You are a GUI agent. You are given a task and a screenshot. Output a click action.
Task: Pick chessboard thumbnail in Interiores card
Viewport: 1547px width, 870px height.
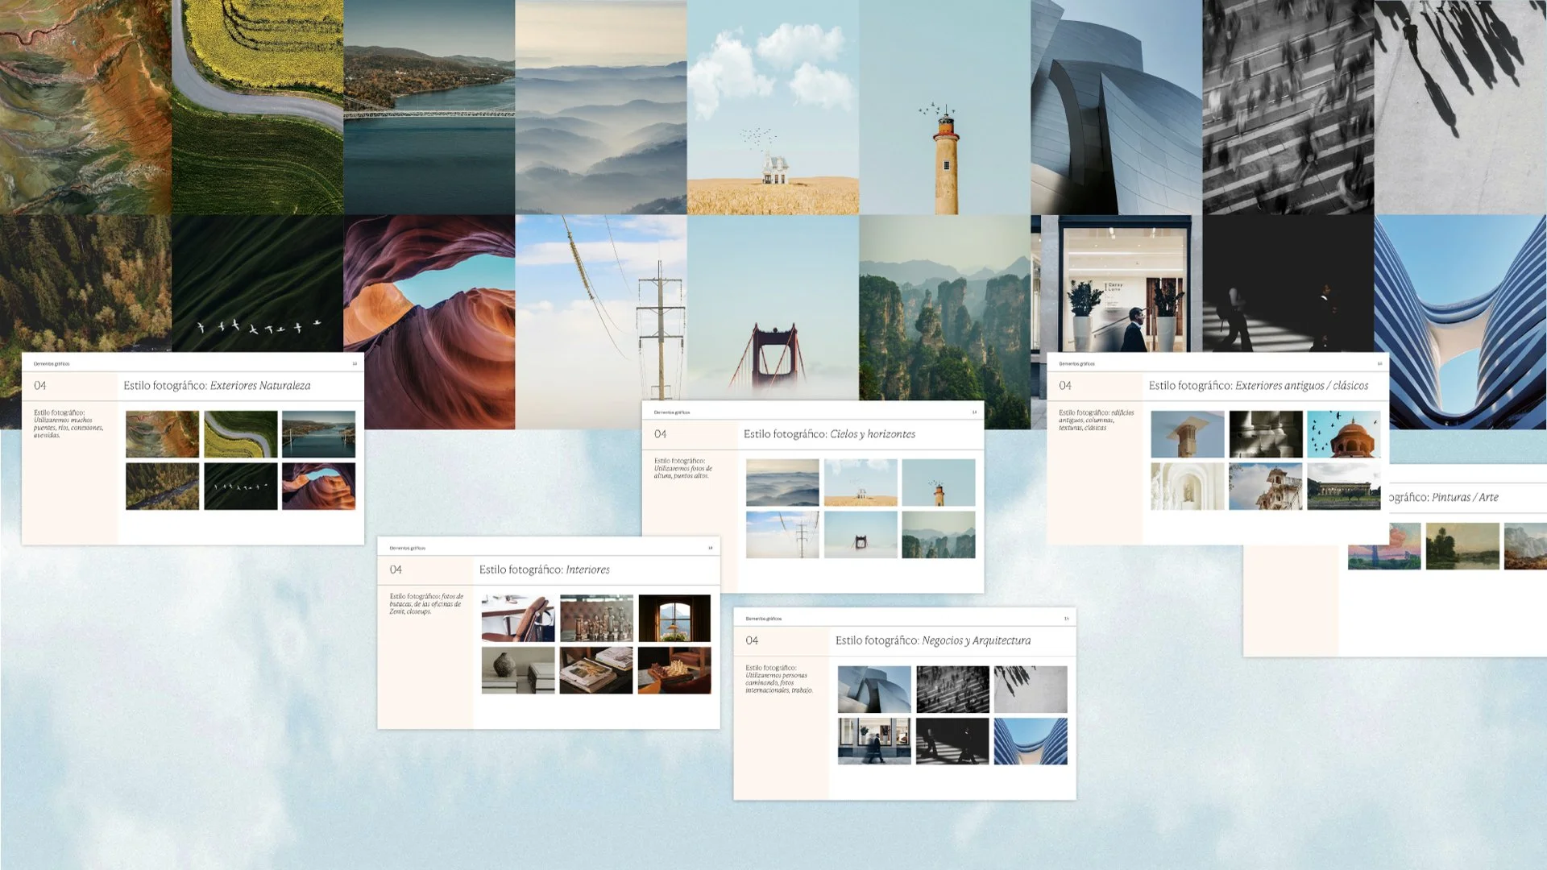coord(674,670)
